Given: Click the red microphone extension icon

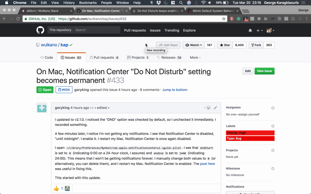Looking at the screenshot, I should (x=232, y=19).
